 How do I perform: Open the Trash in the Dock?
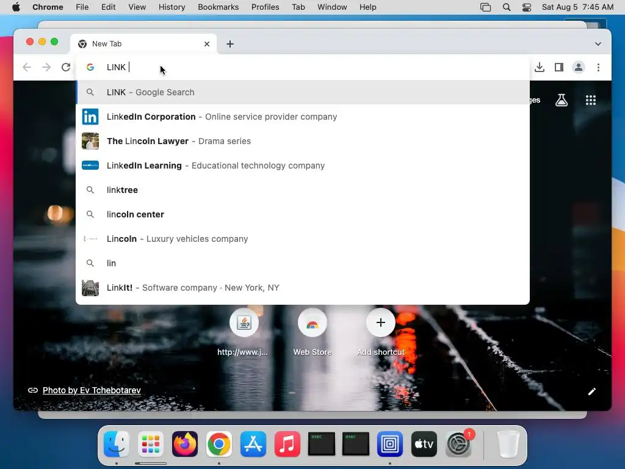coord(508,444)
